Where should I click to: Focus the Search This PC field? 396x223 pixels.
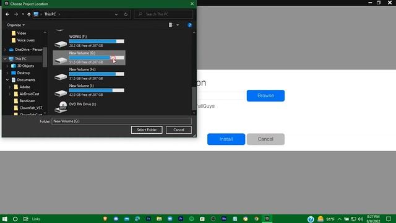pyautogui.click(x=163, y=14)
